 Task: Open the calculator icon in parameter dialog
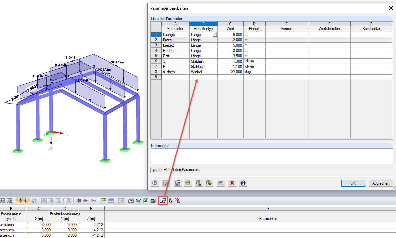click(x=221, y=183)
